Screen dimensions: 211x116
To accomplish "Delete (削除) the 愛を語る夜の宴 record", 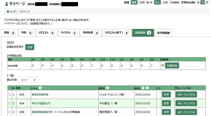I will tap(22, 94).
